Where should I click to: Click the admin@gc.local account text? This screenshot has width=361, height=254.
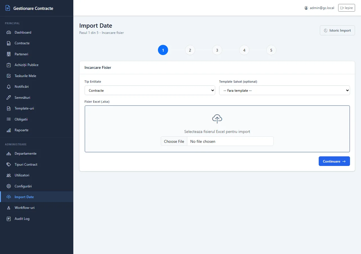[x=322, y=8]
